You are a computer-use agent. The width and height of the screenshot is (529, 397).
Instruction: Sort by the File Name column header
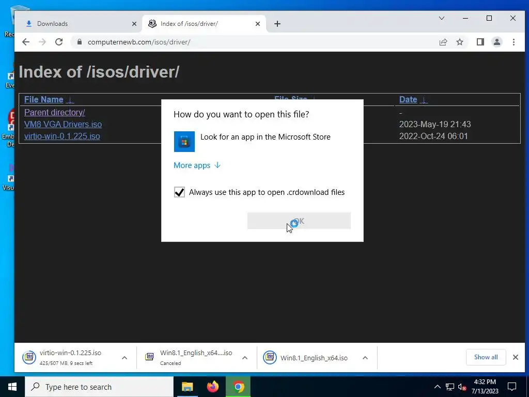[x=44, y=100]
